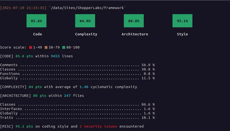The width and height of the screenshot is (230, 131).
Task: Click the 9453 lines count
Action: (x=55, y=56)
